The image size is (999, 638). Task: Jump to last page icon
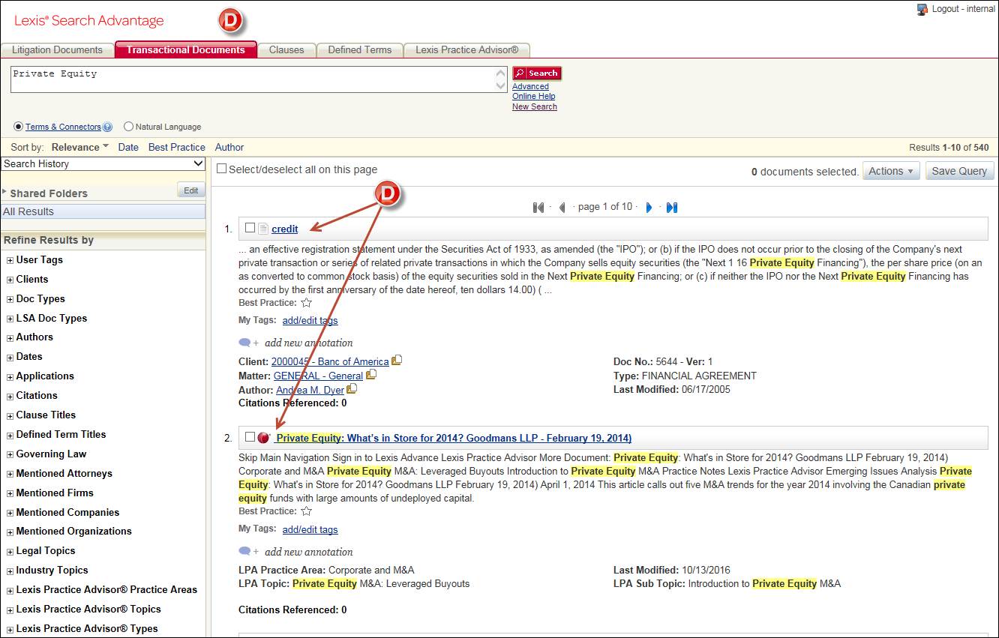click(x=672, y=208)
